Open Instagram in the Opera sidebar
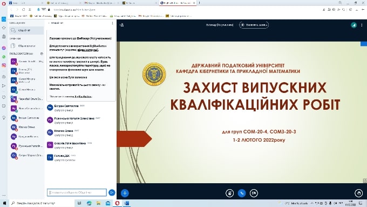Screen dimensions: 367x207 4,65
